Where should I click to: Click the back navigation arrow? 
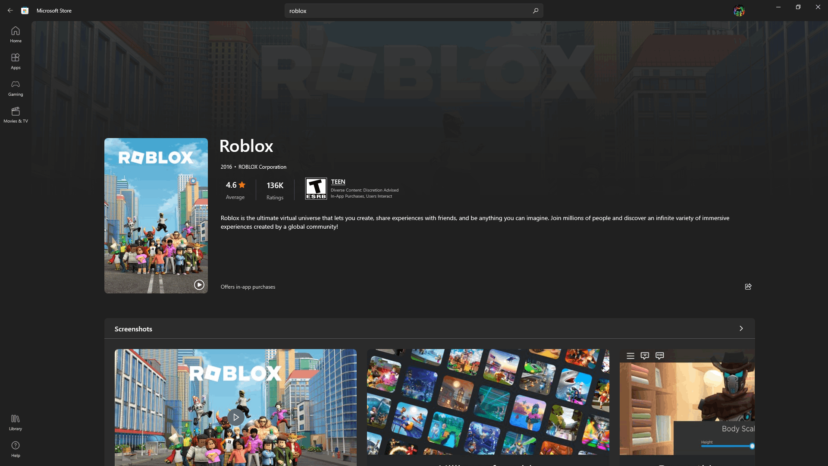click(x=10, y=10)
